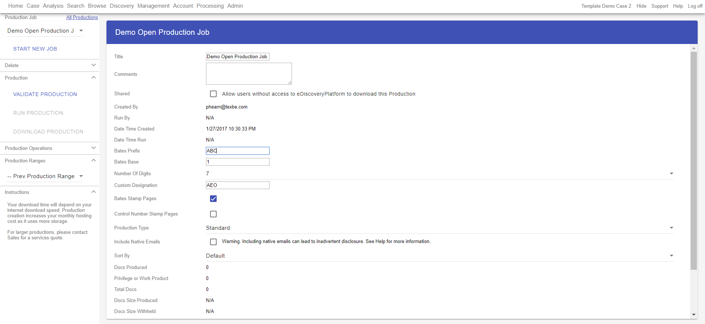Open the Management menu
Viewport: 705px width, 324px height.
tap(153, 6)
